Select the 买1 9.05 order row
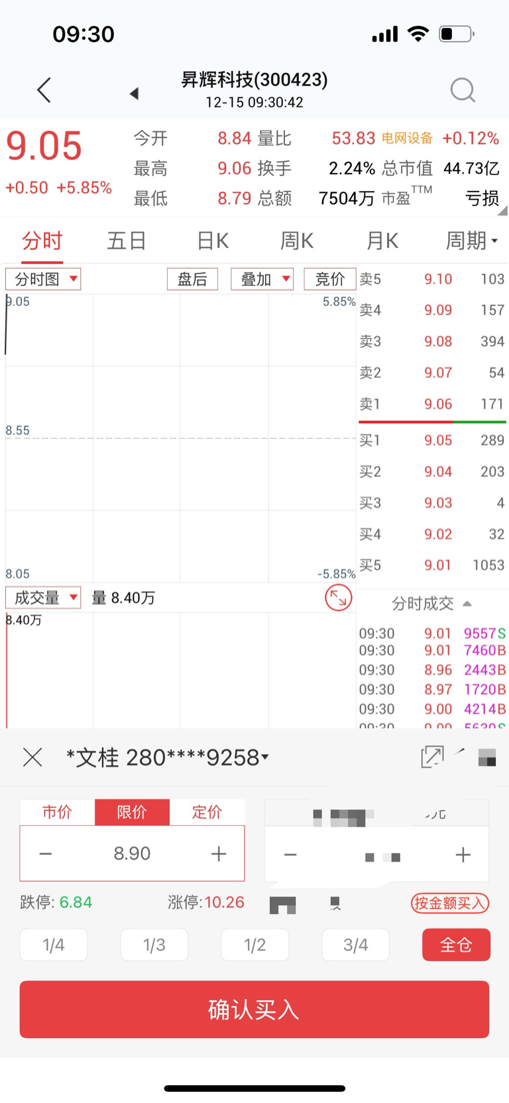 [x=432, y=440]
